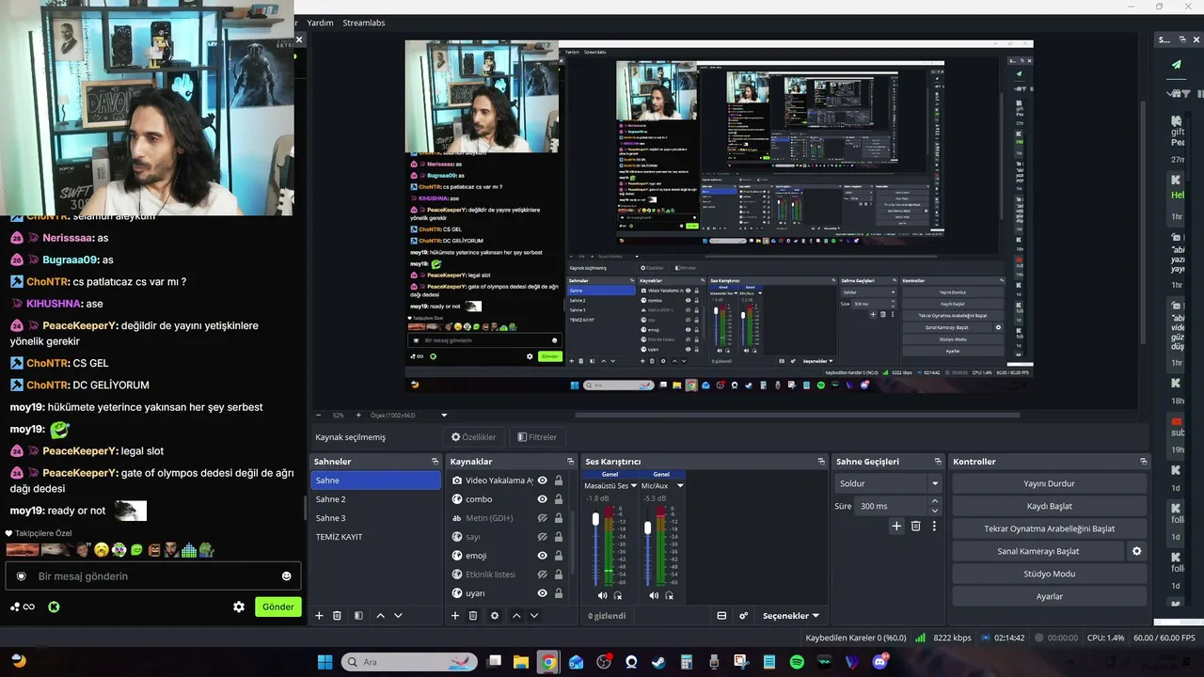Send chat message with Gönder button
The height and width of the screenshot is (677, 1204).
tap(278, 606)
